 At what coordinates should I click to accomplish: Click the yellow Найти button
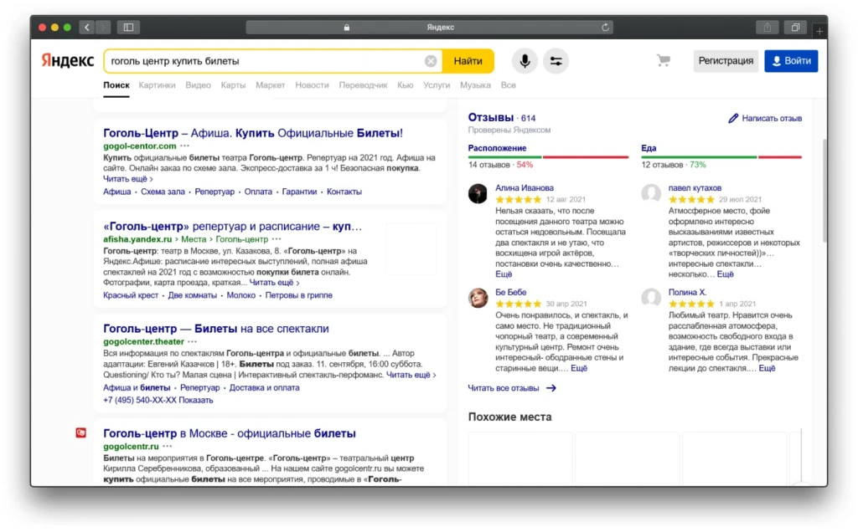point(468,61)
